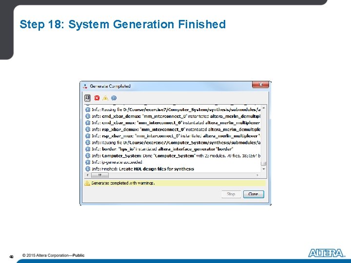351x263 pixels.
Task: Show all messages filter icon
Action: [88, 98]
